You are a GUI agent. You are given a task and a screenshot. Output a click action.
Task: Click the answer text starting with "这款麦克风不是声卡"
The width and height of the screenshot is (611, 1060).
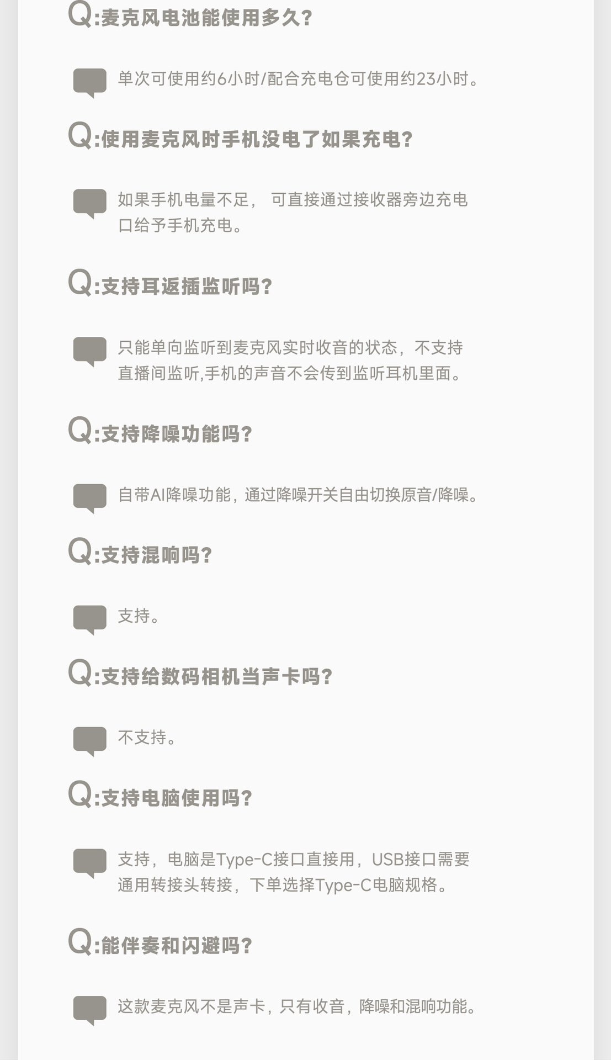point(297,1006)
